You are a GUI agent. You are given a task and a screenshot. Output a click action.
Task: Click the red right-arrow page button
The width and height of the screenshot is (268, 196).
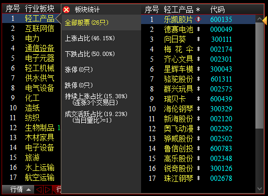tap(48, 190)
